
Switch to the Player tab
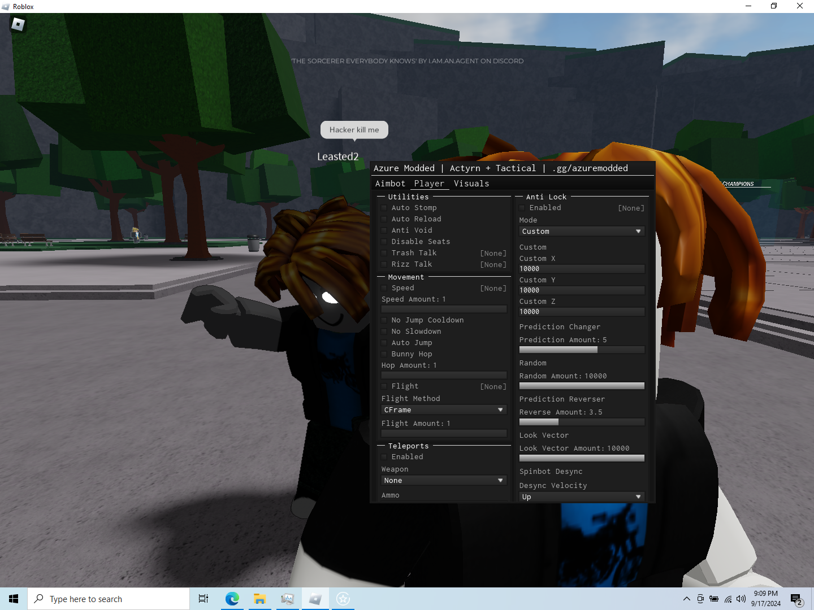coord(429,184)
